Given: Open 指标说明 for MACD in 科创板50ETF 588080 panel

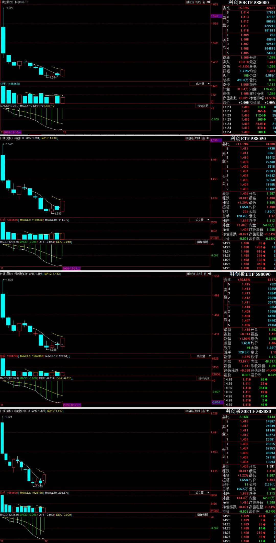Looking at the screenshot, I should (x=202, y=515).
